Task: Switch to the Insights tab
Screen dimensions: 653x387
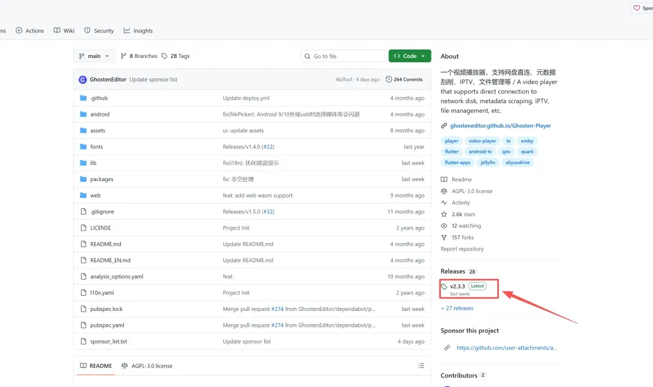Action: [138, 31]
